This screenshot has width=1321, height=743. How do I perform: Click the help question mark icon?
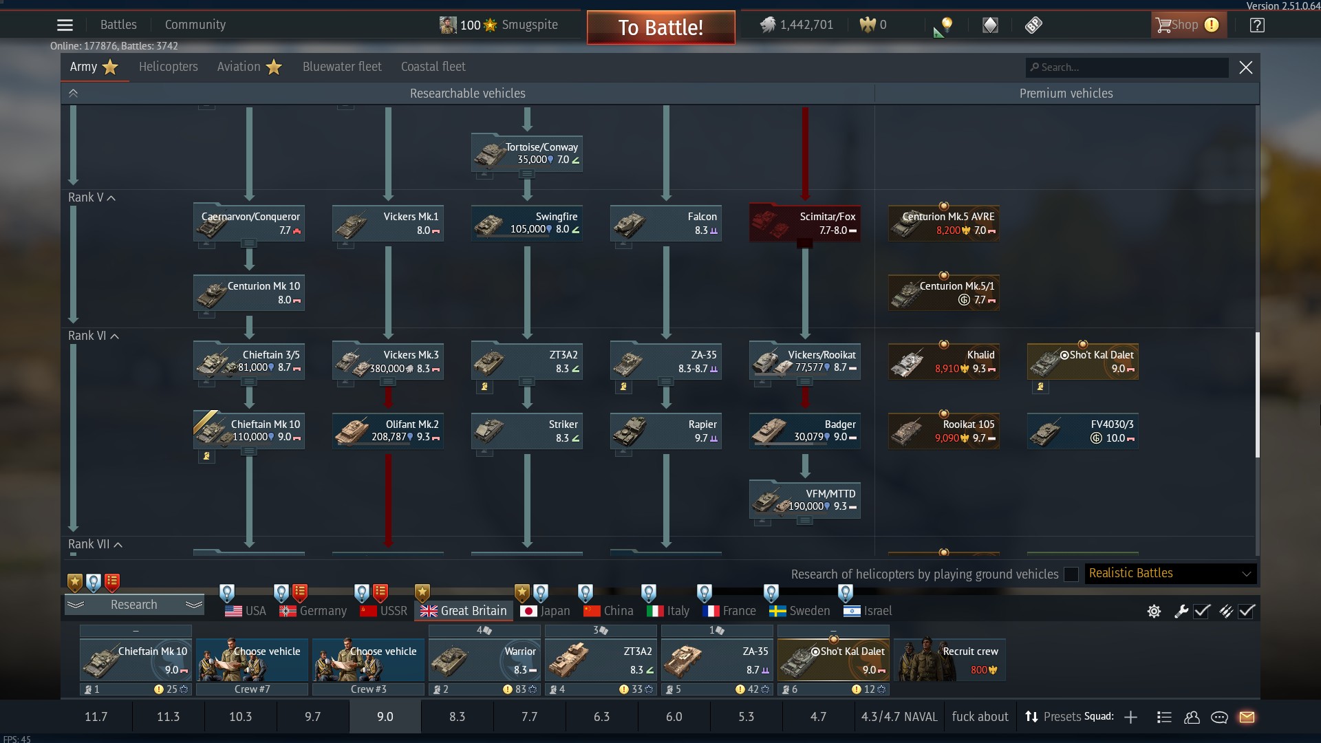[1257, 25]
